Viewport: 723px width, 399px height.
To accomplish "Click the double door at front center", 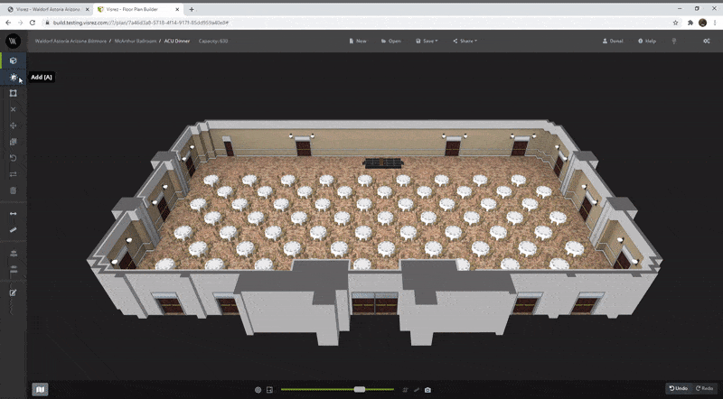I will (375, 303).
